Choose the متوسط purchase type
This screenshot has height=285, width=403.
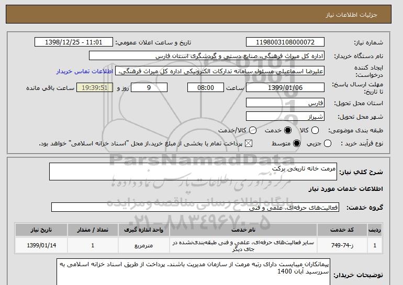tap(297, 143)
